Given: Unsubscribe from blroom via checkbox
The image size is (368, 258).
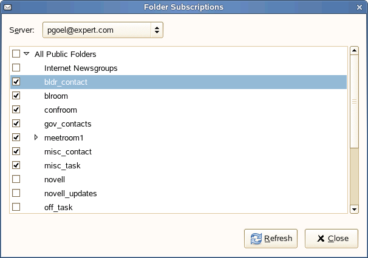Looking at the screenshot, I should click(16, 96).
